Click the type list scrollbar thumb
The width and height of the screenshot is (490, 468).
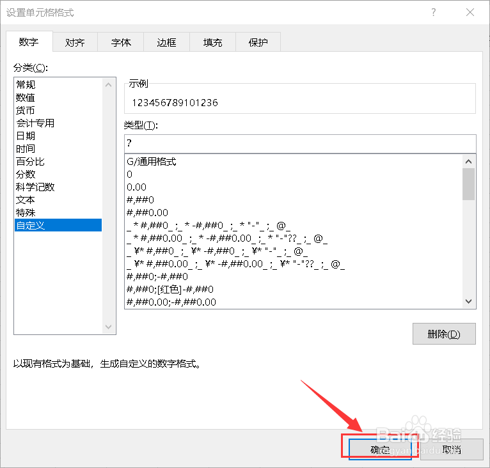click(468, 184)
